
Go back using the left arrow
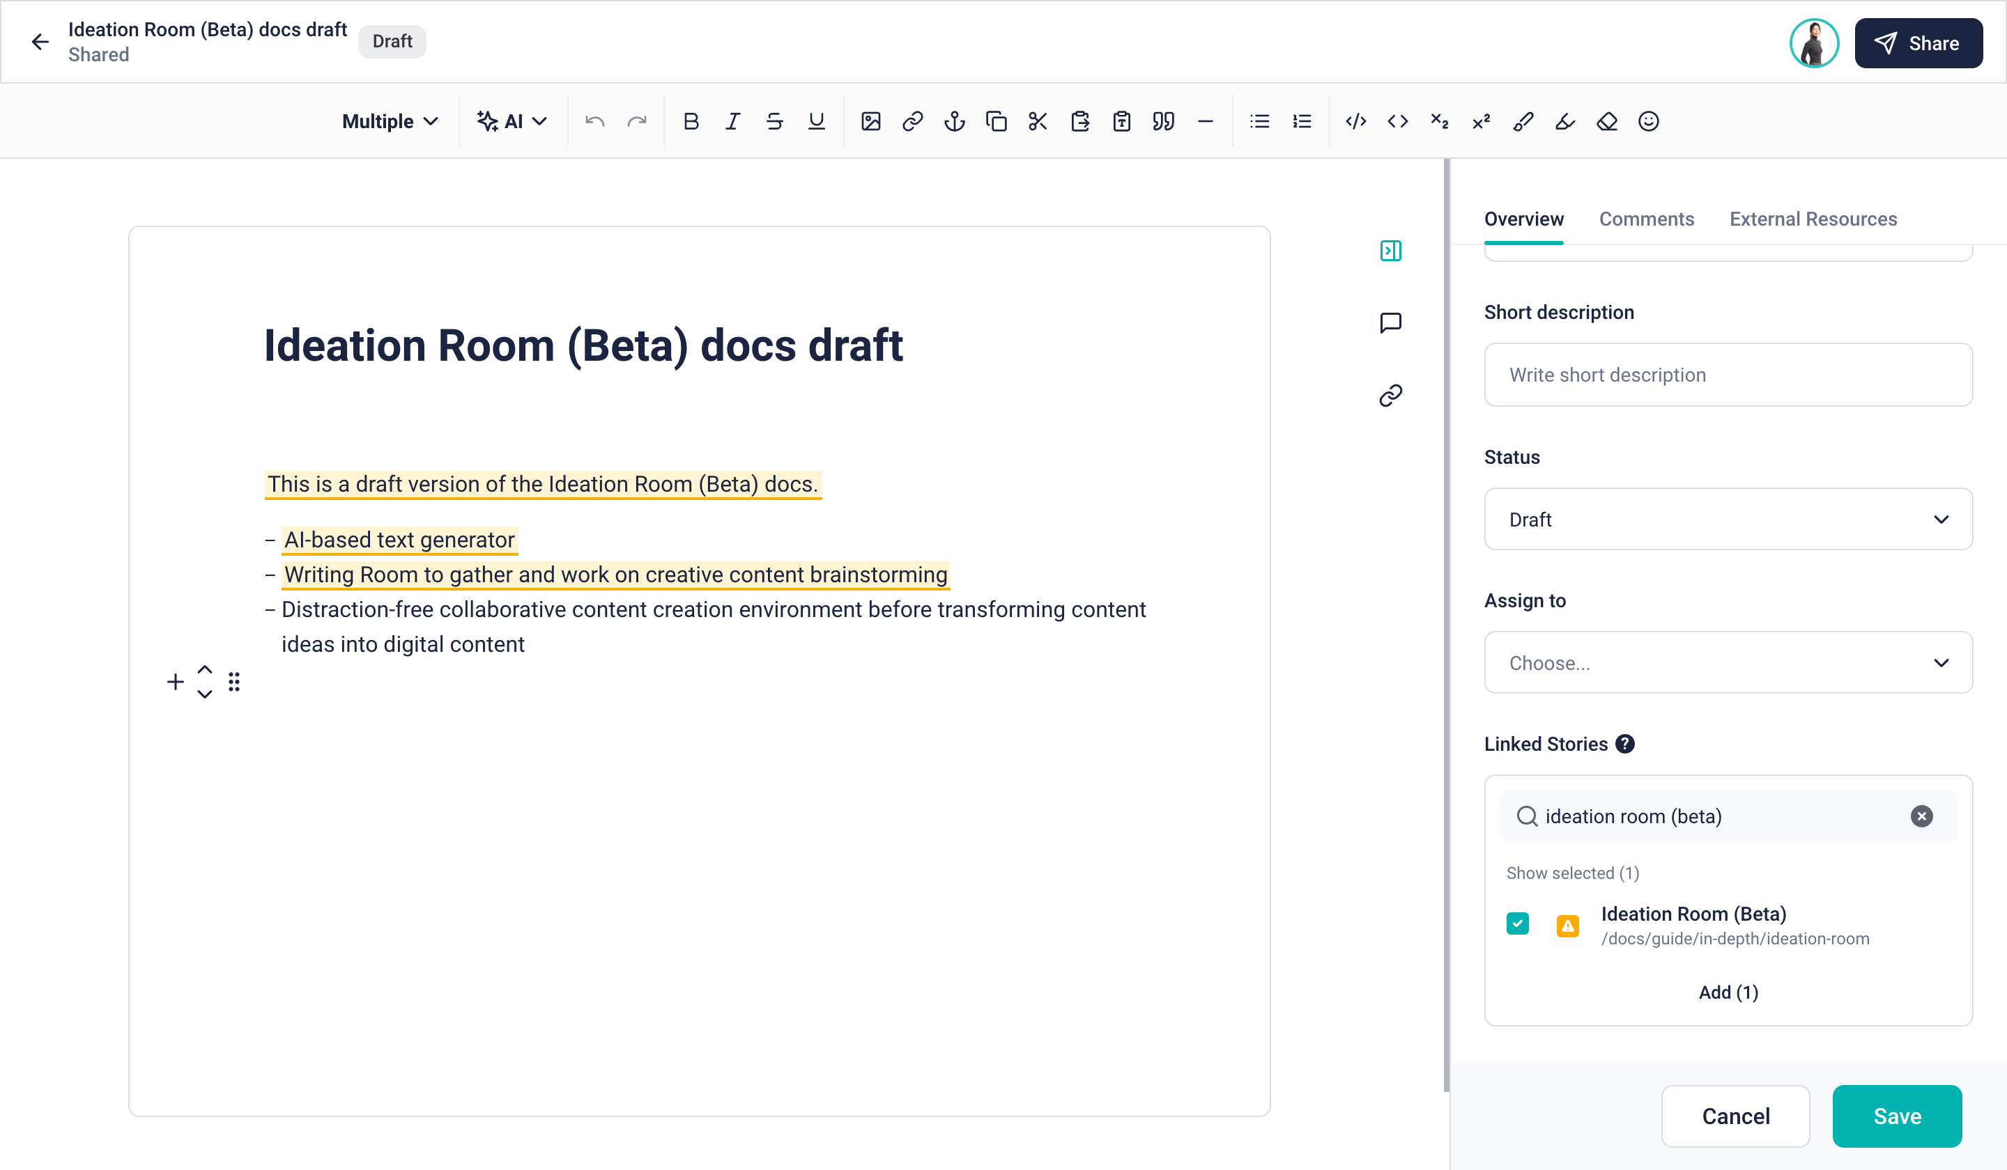(40, 42)
